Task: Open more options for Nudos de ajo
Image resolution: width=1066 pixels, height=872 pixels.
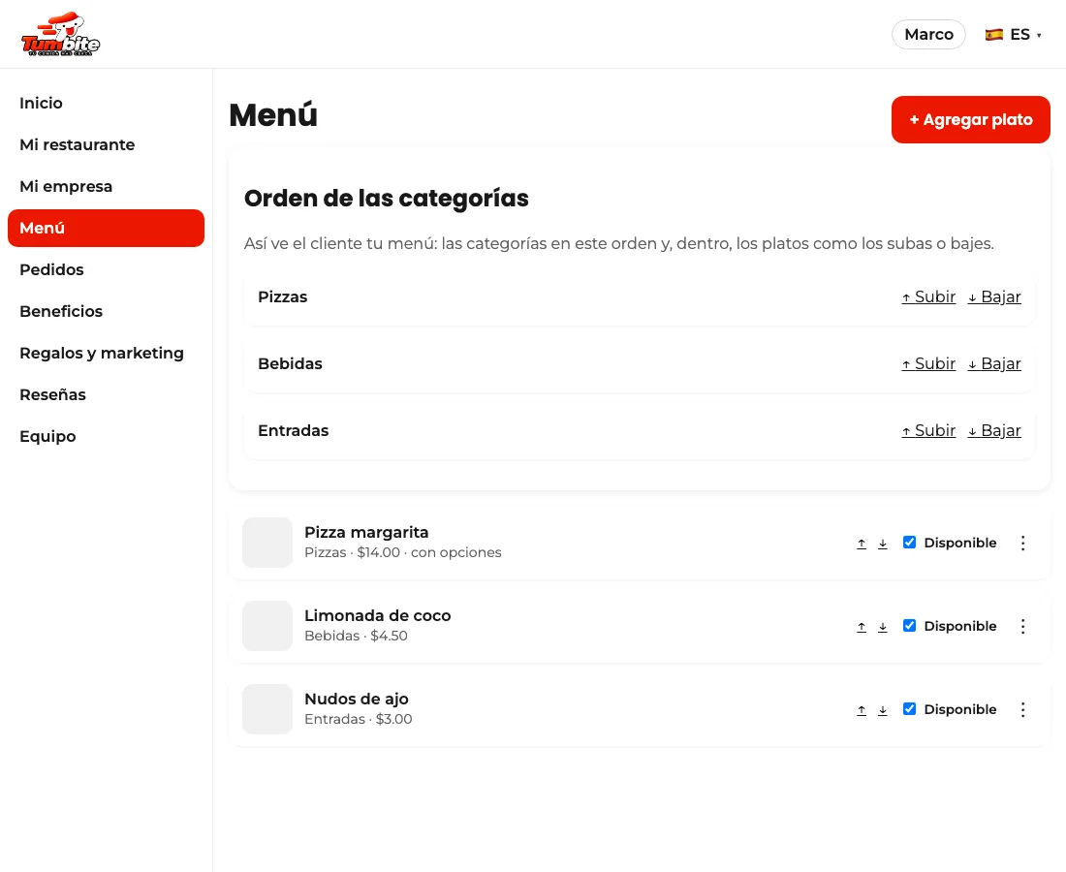Action: click(1022, 710)
